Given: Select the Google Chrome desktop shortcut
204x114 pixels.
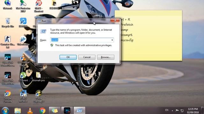Looking at the screenshot, I should [8, 96].
